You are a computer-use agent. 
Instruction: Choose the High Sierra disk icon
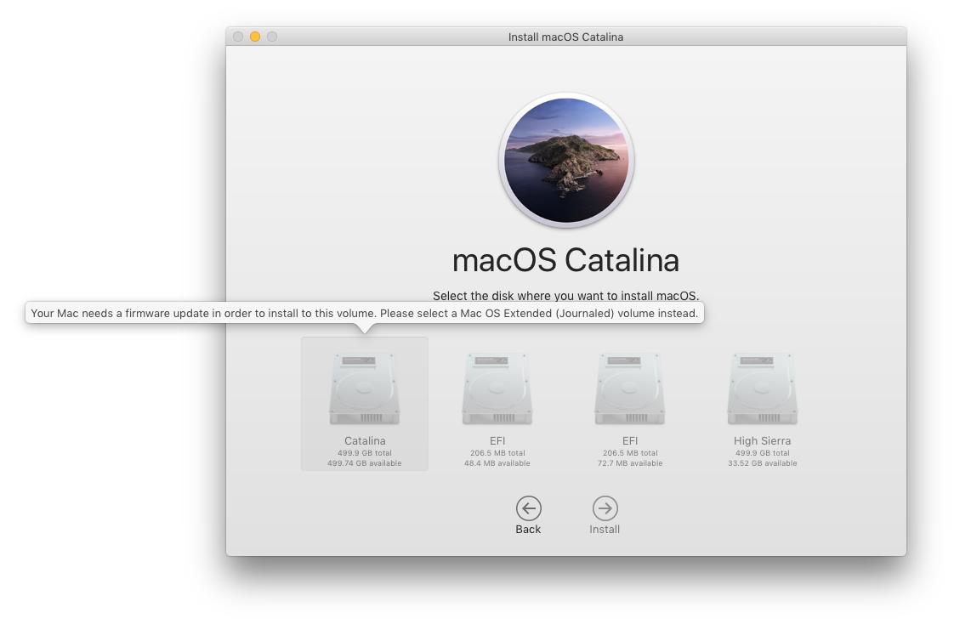[763, 388]
